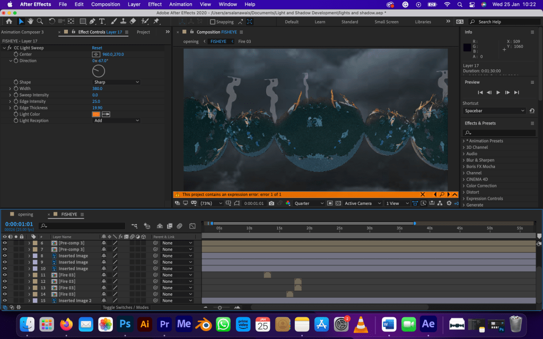Select the Clone Stamp tool
This screenshot has height=339, width=543.
tap(122, 22)
